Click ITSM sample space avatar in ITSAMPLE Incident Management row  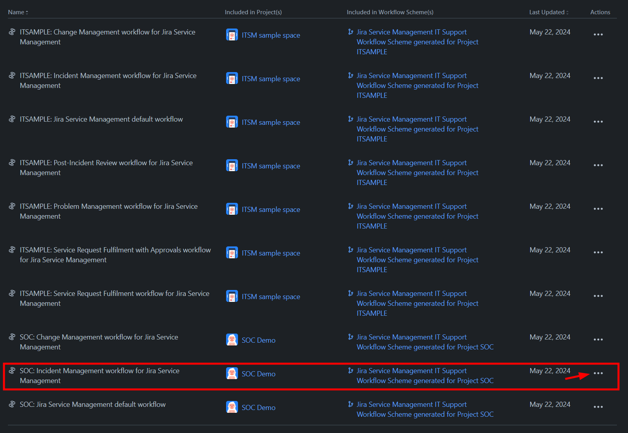click(x=232, y=78)
